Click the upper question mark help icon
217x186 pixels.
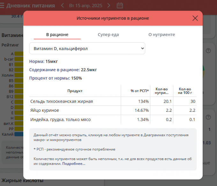(208, 51)
